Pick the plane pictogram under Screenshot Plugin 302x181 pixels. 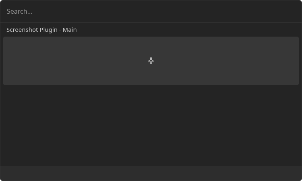[151, 61]
